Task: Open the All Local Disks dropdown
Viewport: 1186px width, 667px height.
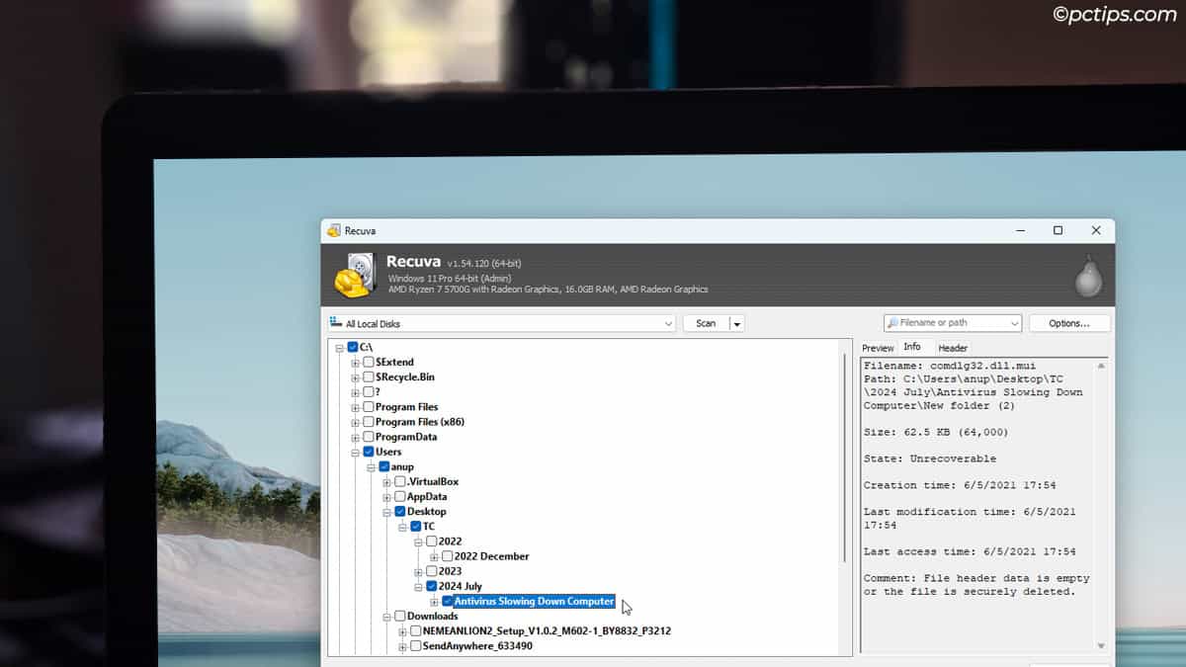Action: (x=668, y=322)
